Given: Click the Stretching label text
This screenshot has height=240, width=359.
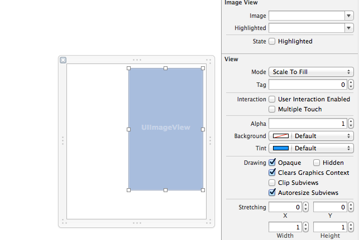Looking at the screenshot, I should click(x=252, y=207).
